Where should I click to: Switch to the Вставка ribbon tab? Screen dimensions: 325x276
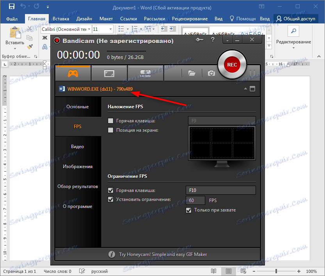point(61,19)
